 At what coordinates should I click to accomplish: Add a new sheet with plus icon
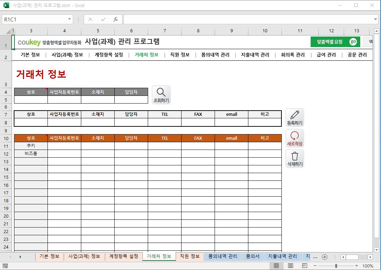[325, 257]
